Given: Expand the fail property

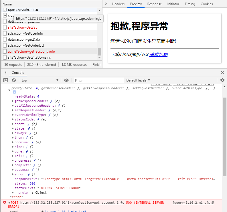Looking at the screenshot, I should 13,156.
